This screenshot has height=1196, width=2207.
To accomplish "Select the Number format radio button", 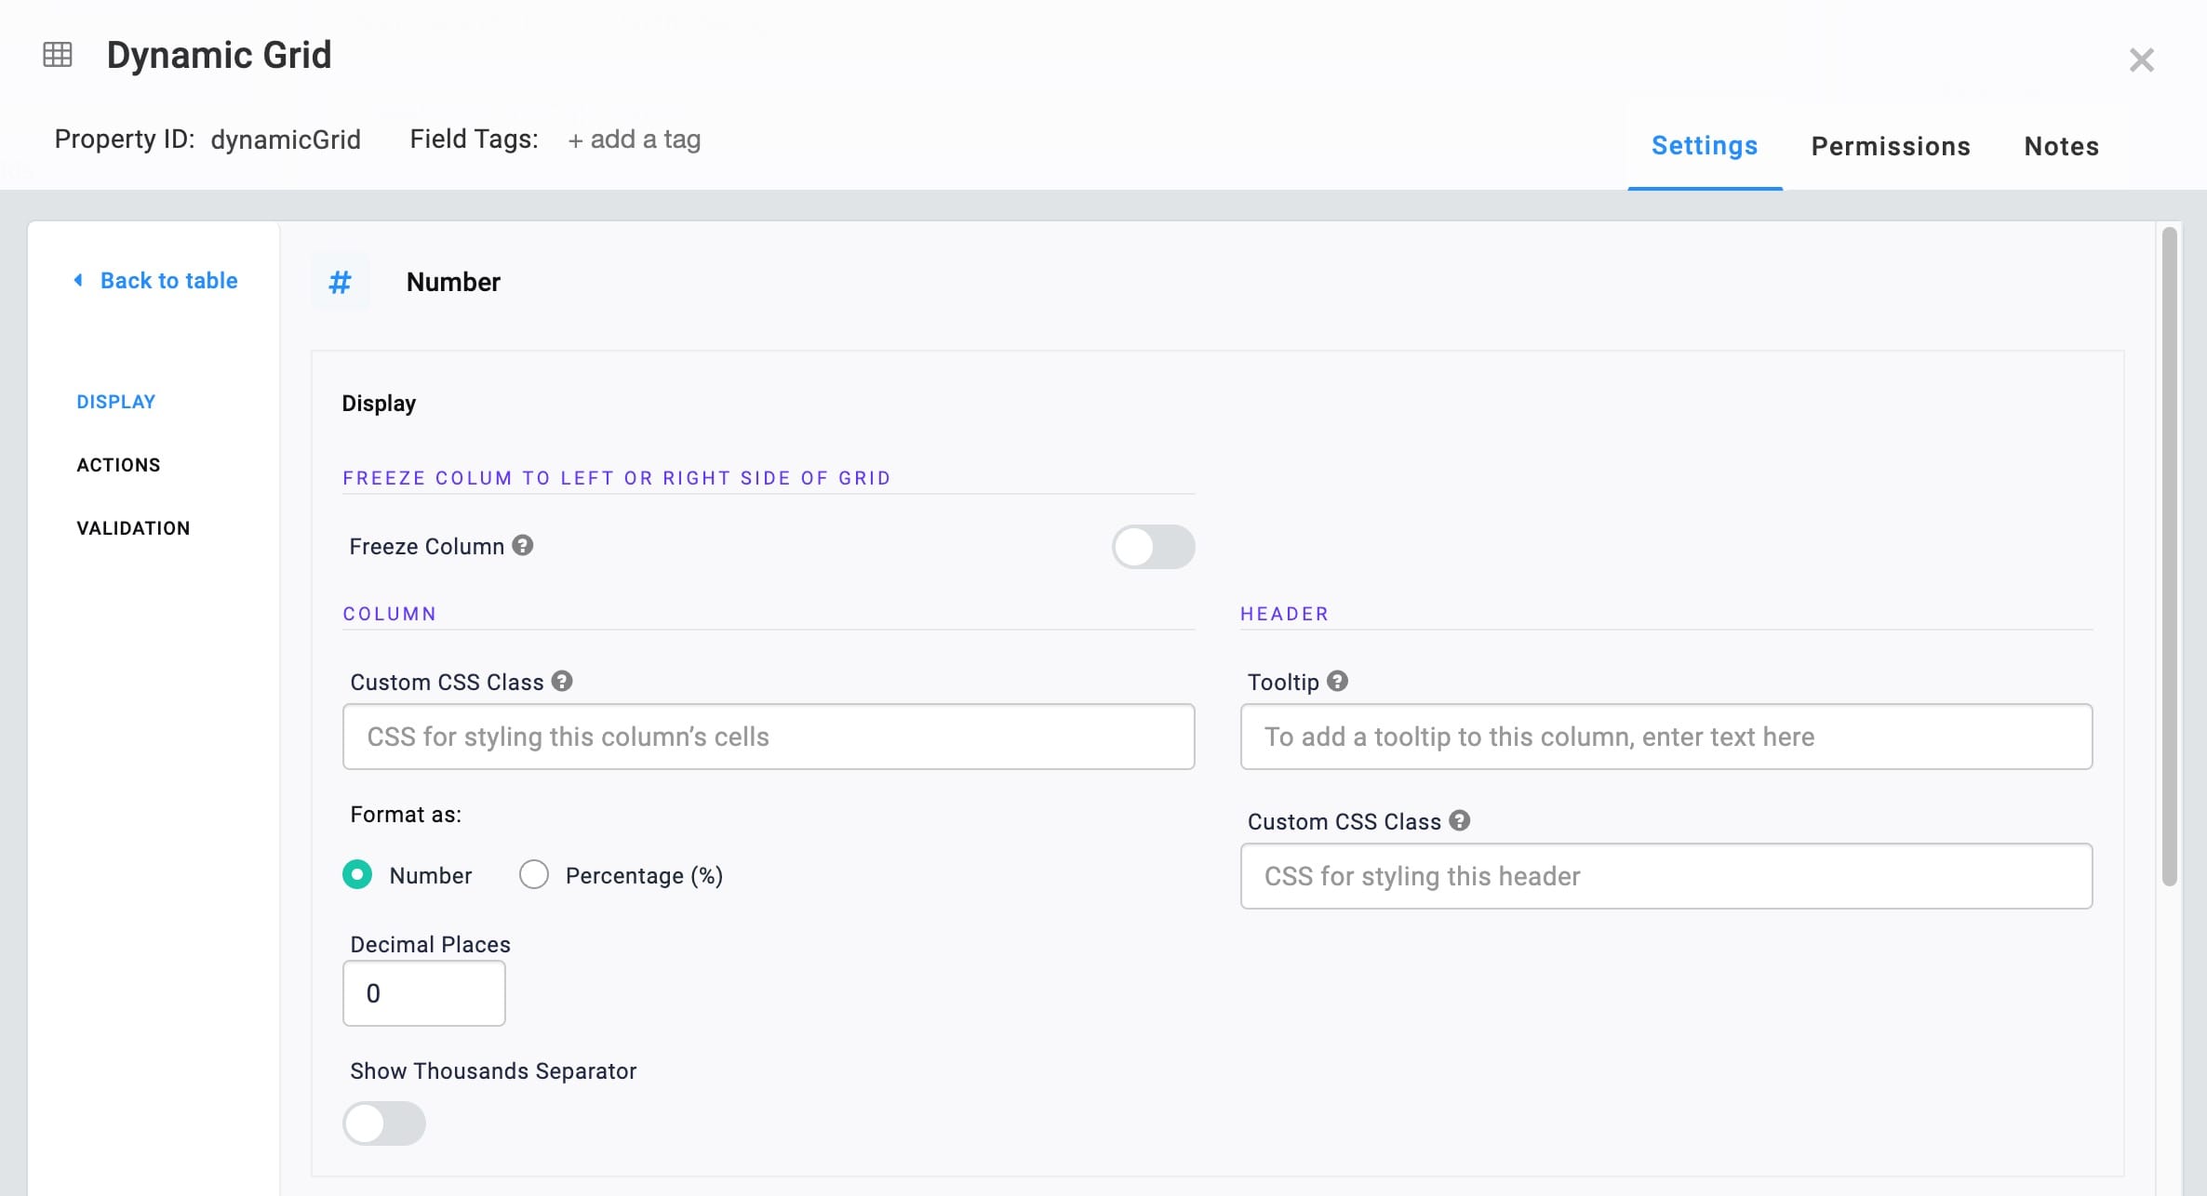I will pyautogui.click(x=357, y=874).
